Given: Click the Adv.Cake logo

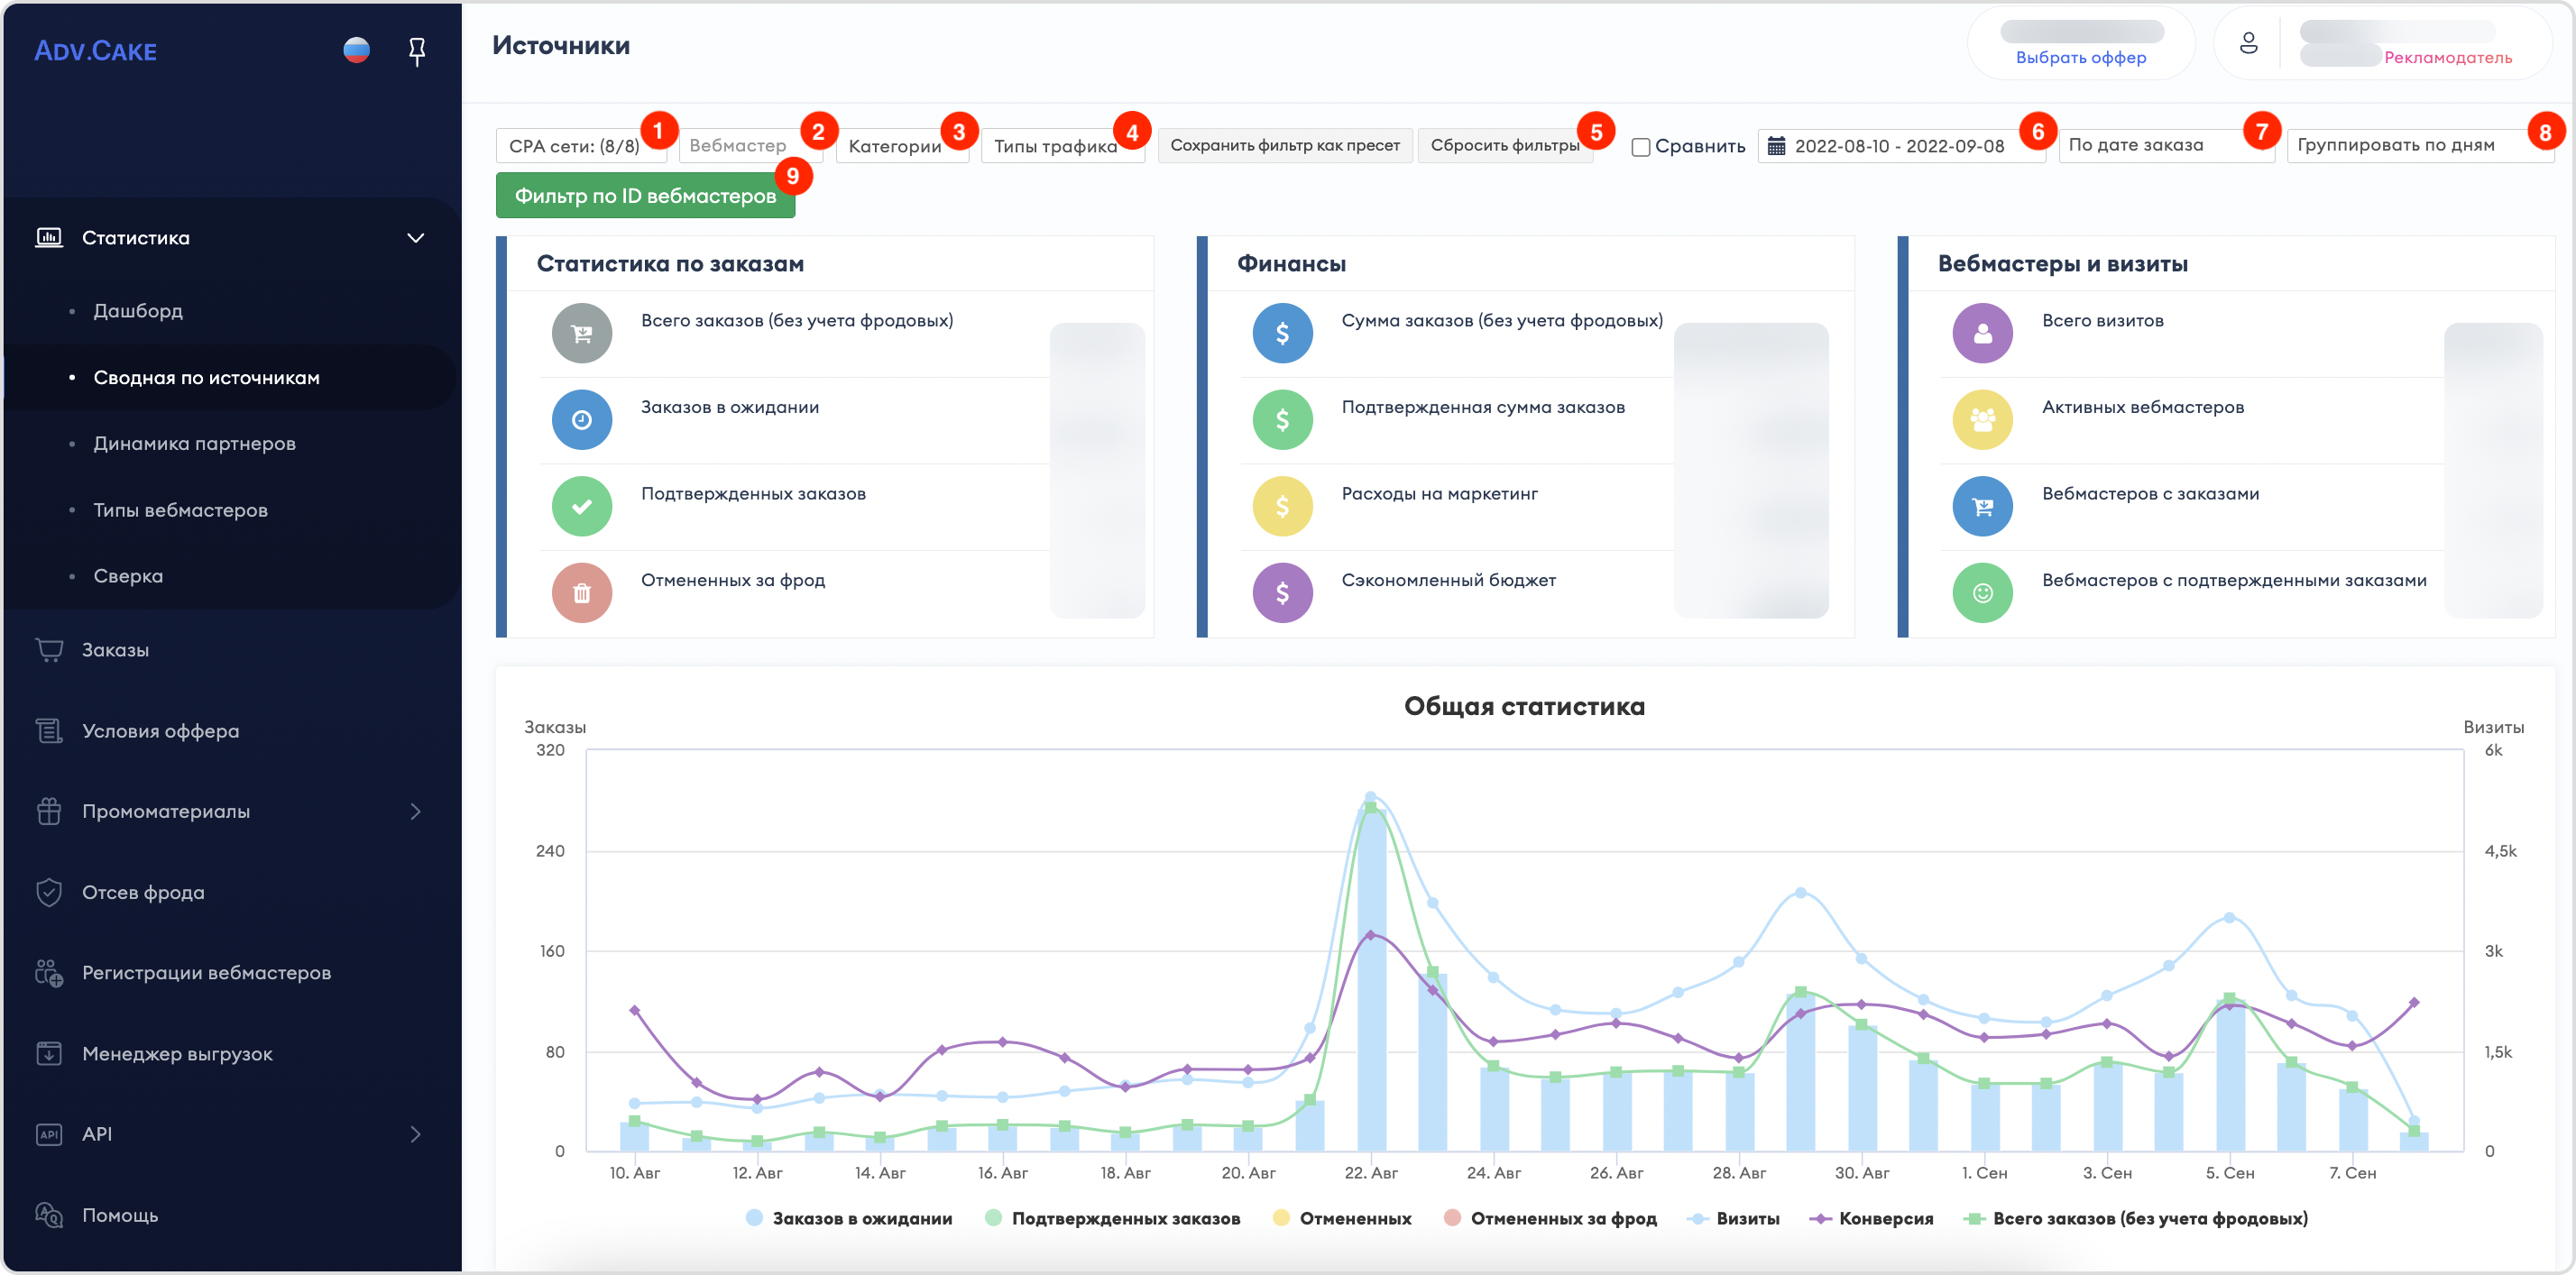Looking at the screenshot, I should (x=96, y=51).
